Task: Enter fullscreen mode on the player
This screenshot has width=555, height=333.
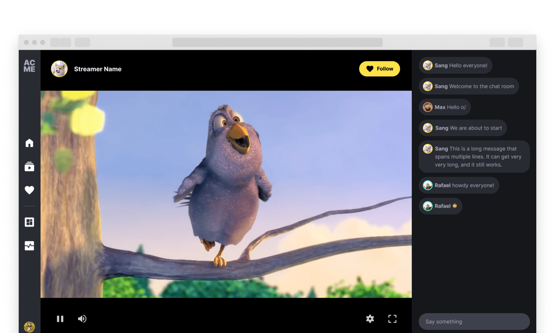Action: point(392,318)
